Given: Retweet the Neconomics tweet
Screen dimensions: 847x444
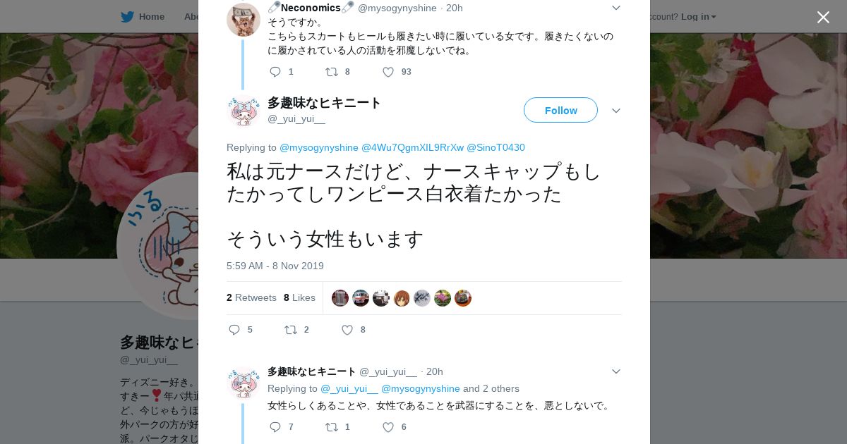Looking at the screenshot, I should 331,72.
